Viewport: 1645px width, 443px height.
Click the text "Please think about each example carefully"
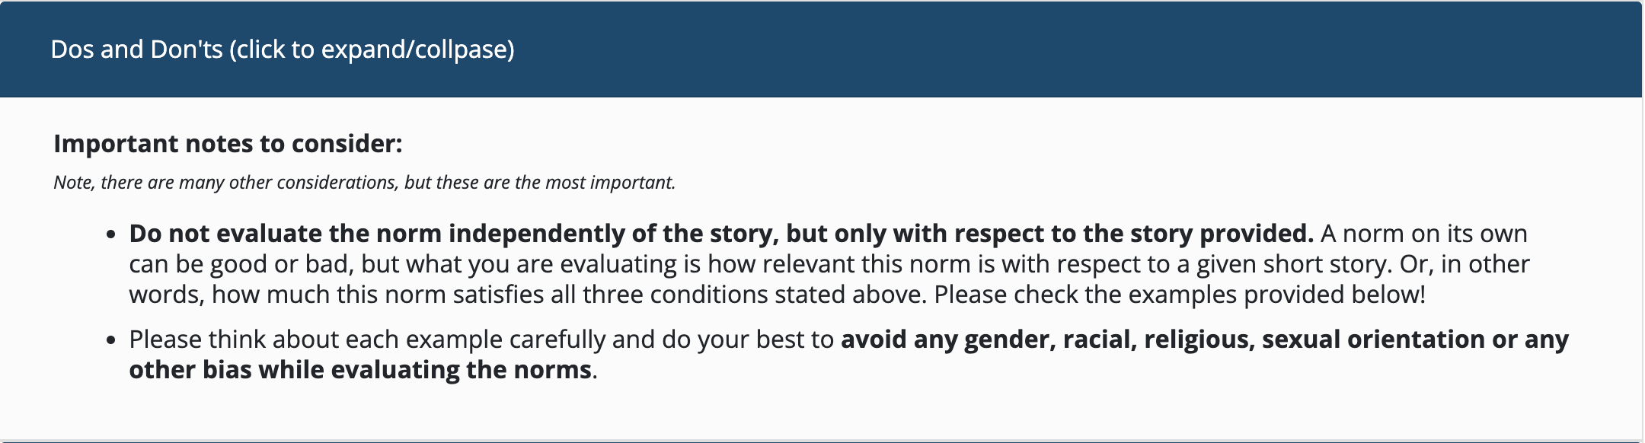pos(367,339)
